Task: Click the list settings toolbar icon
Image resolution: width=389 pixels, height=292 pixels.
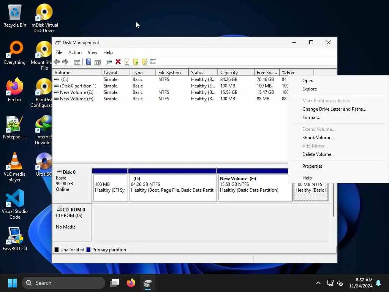Action: [153, 62]
